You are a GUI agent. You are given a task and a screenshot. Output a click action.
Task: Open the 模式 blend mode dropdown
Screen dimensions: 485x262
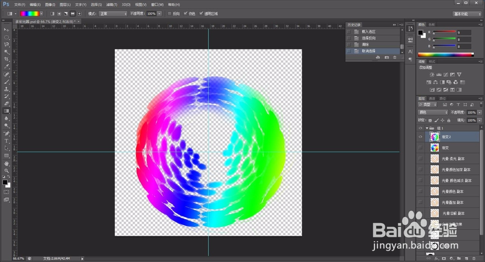click(113, 14)
